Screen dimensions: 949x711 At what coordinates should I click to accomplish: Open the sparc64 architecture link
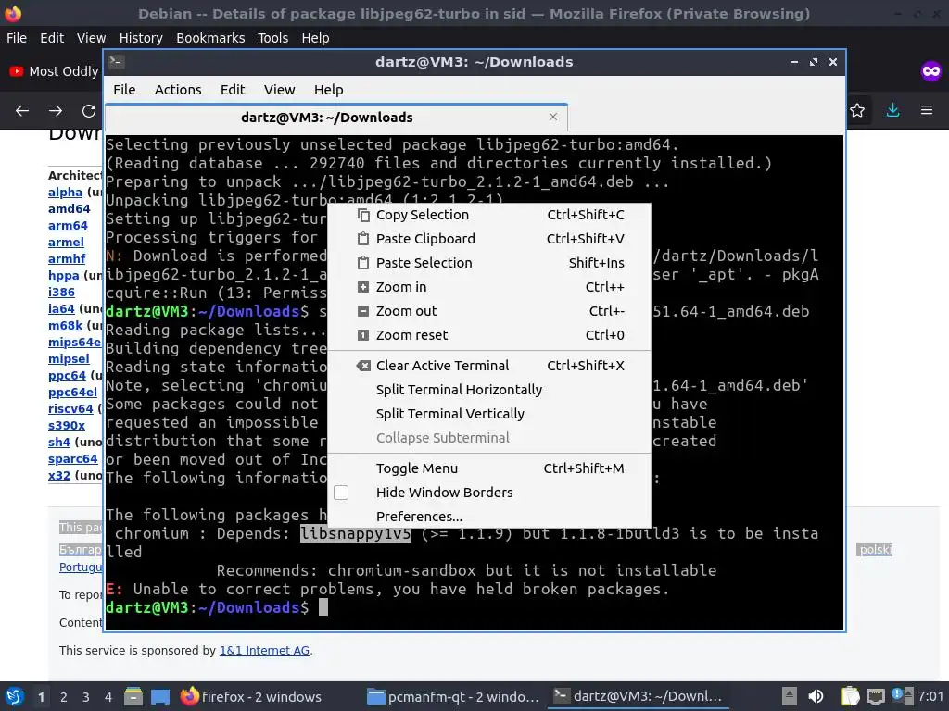pos(72,459)
